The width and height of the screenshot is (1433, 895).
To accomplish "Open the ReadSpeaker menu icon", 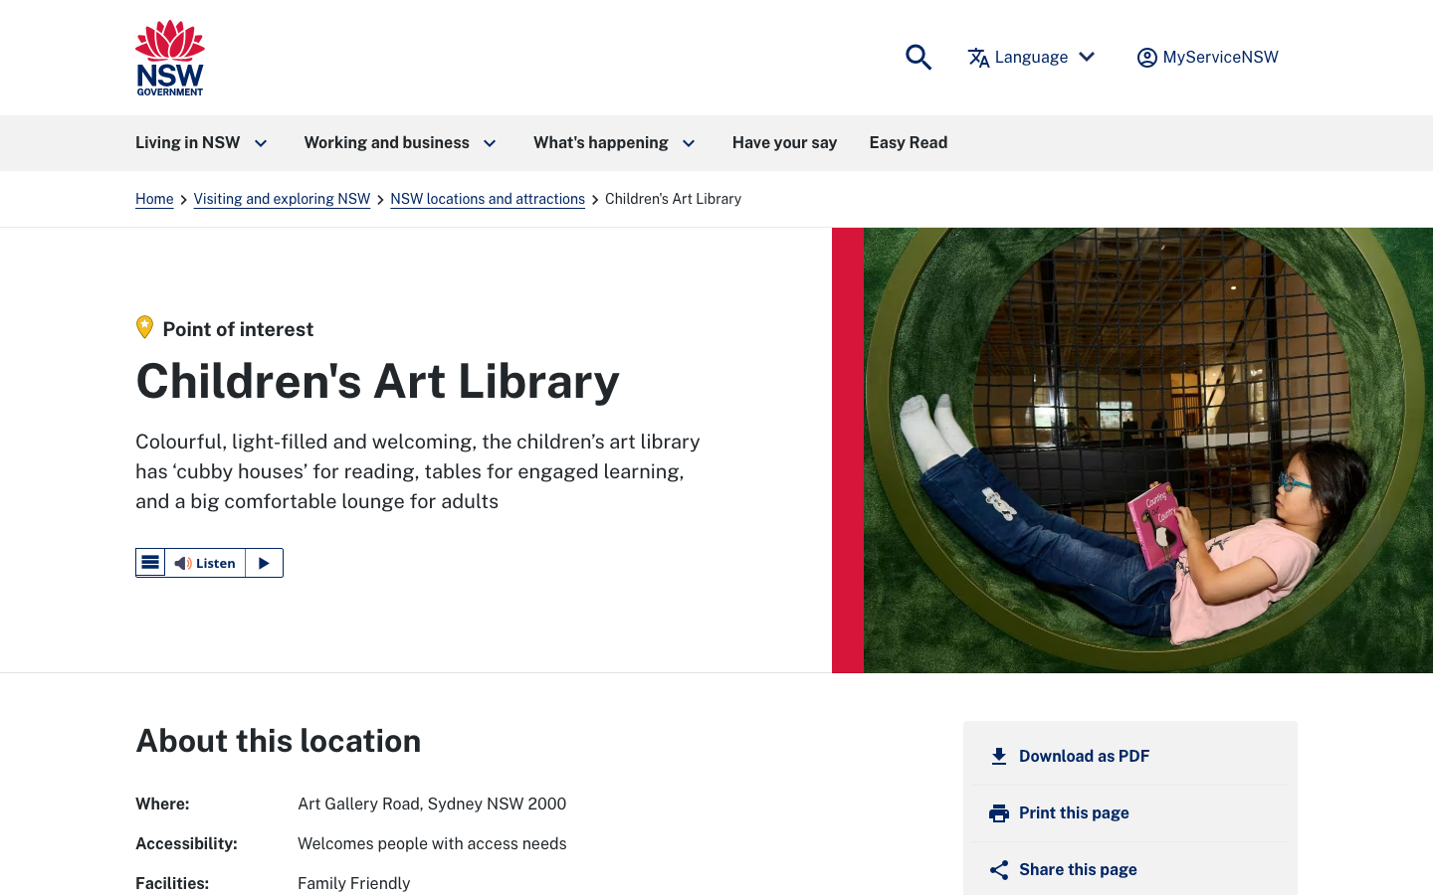I will pyautogui.click(x=150, y=563).
